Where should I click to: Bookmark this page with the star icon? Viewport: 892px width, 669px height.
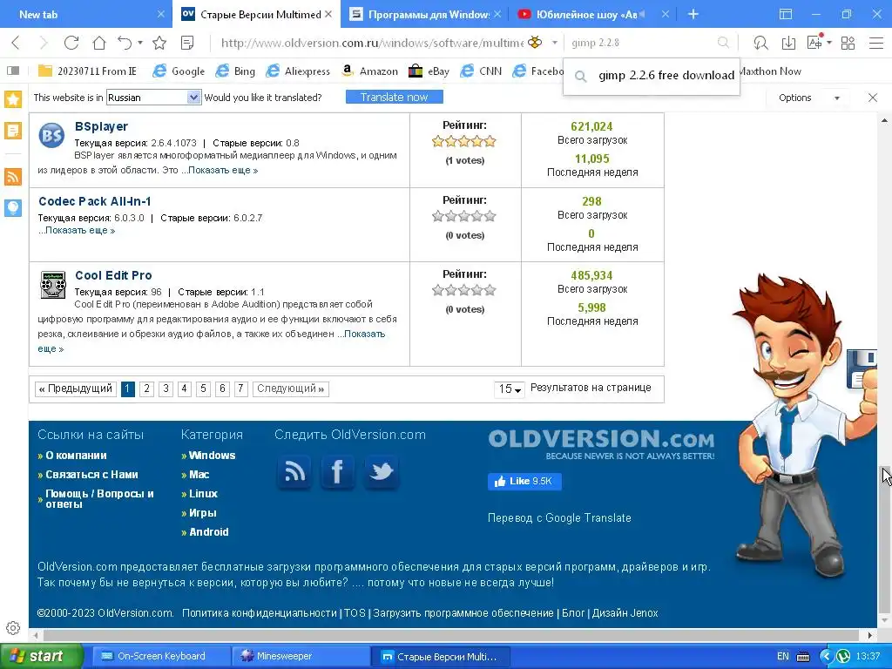159,43
